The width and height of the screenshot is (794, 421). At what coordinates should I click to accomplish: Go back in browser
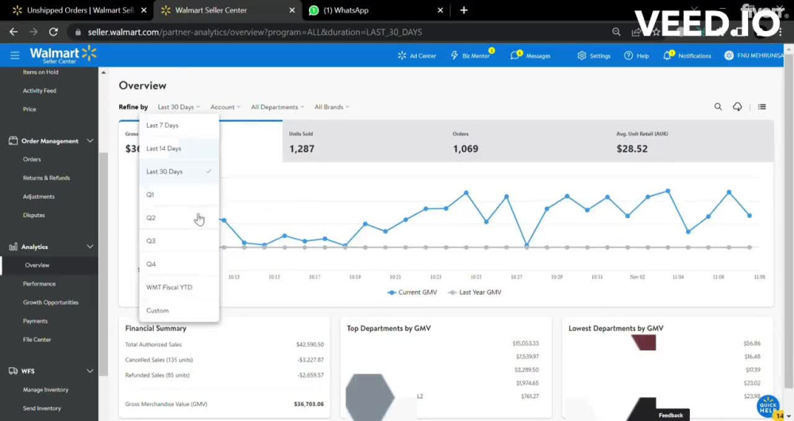click(x=13, y=32)
